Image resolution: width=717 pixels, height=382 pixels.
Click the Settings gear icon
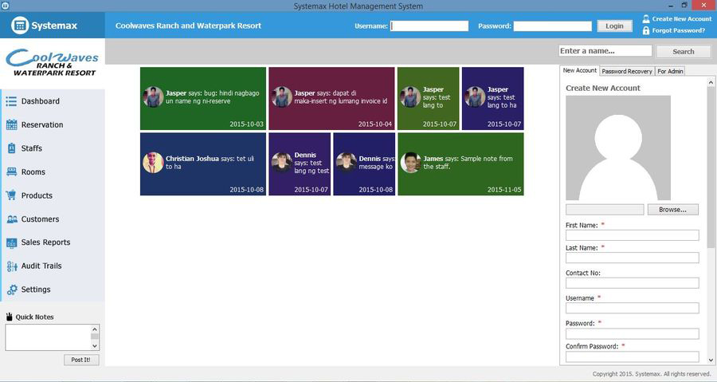[x=11, y=289]
